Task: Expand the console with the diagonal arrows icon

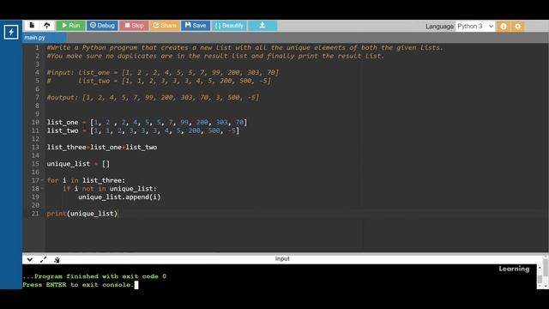Action: coord(44,259)
